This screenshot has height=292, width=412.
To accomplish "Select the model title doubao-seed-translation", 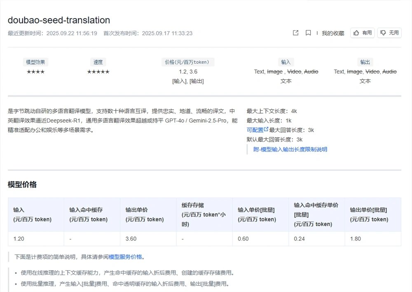I will (59, 20).
